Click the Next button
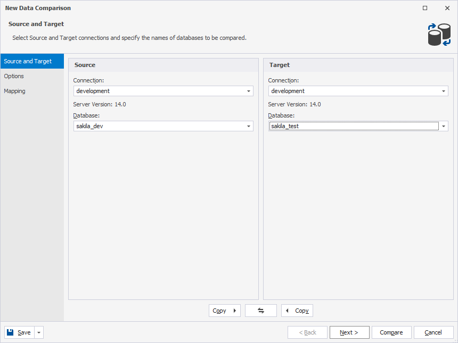 pyautogui.click(x=349, y=332)
